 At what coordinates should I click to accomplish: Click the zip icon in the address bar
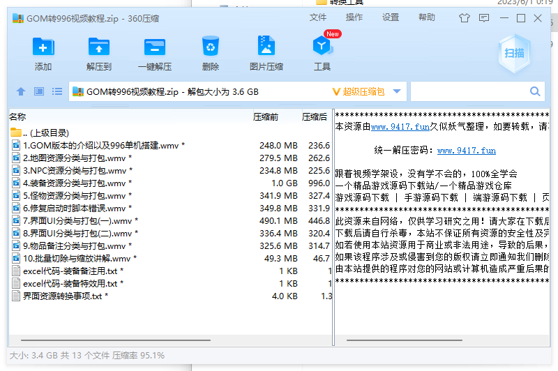78,92
